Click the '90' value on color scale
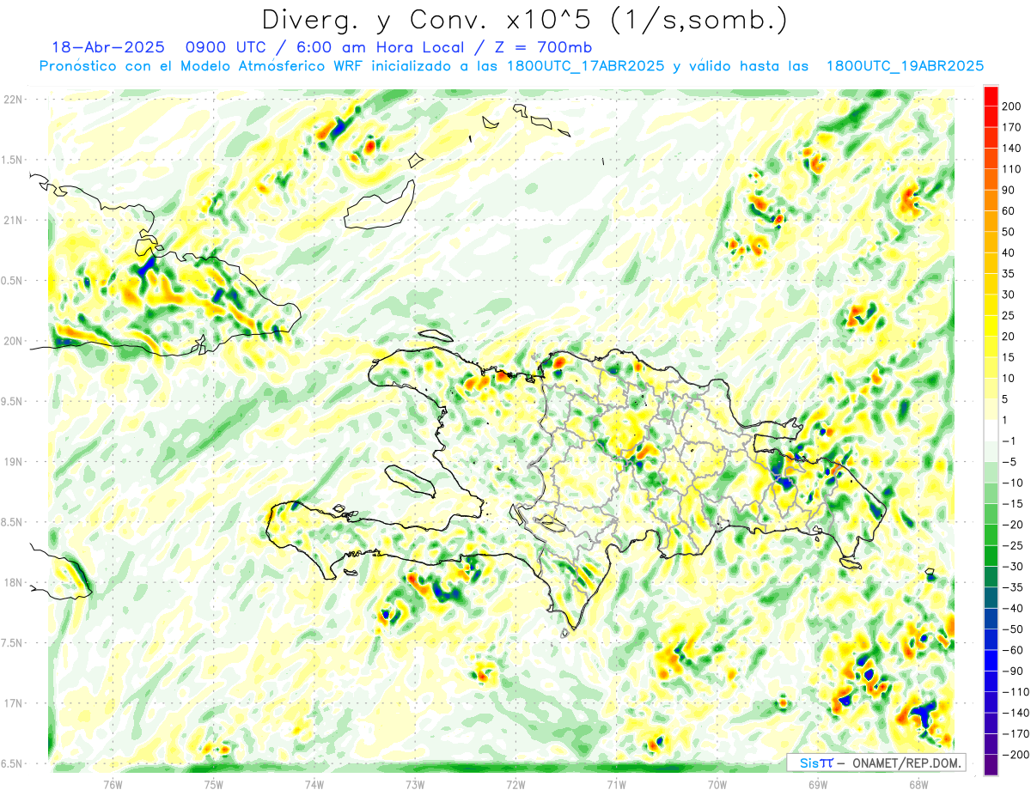Viewport: 1031px width, 796px height. (1009, 191)
